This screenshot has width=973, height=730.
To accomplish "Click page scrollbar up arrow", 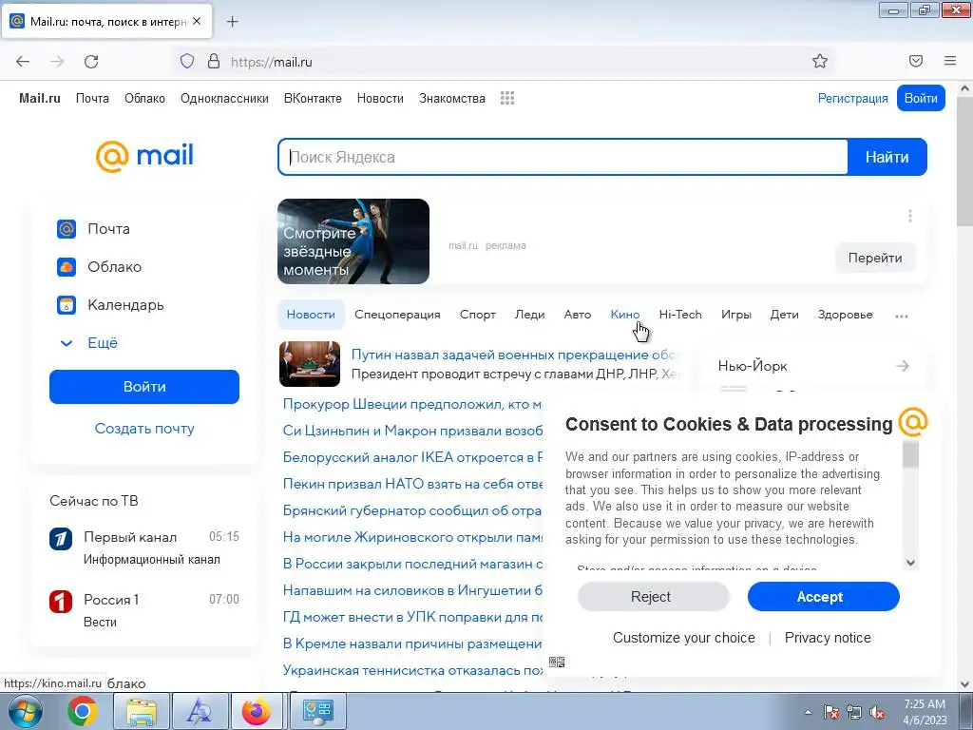I will tap(965, 88).
